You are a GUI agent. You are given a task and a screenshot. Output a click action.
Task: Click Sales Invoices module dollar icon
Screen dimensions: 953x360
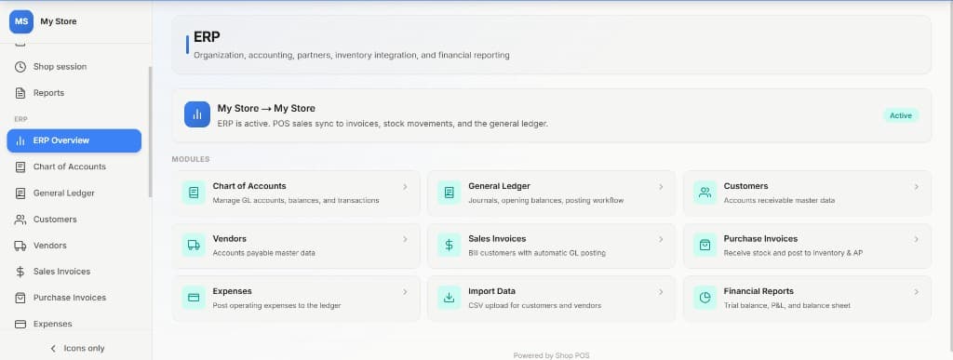tap(450, 246)
